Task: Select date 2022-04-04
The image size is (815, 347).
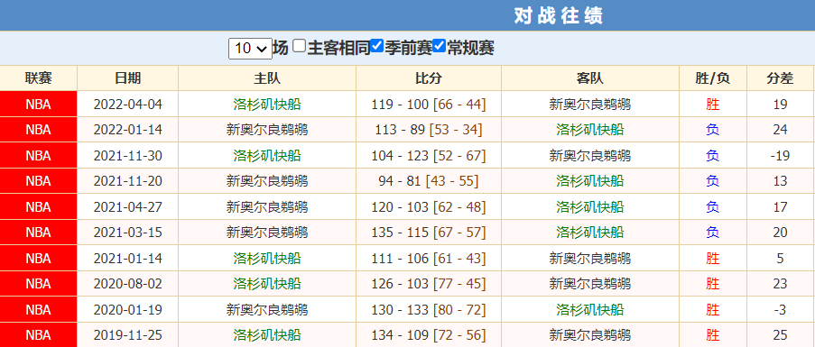Action: (x=128, y=105)
